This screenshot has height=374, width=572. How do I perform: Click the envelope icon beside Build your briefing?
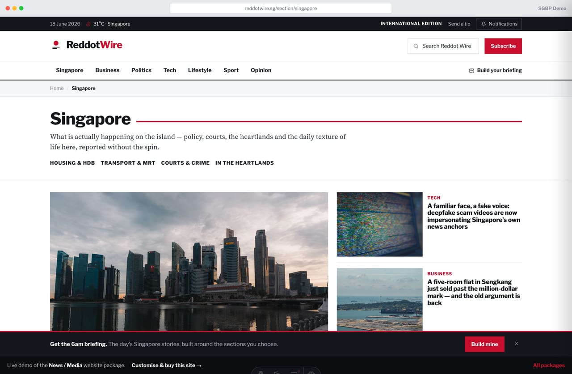tap(471, 71)
